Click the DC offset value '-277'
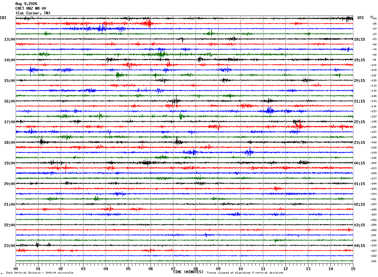 click(374, 179)
